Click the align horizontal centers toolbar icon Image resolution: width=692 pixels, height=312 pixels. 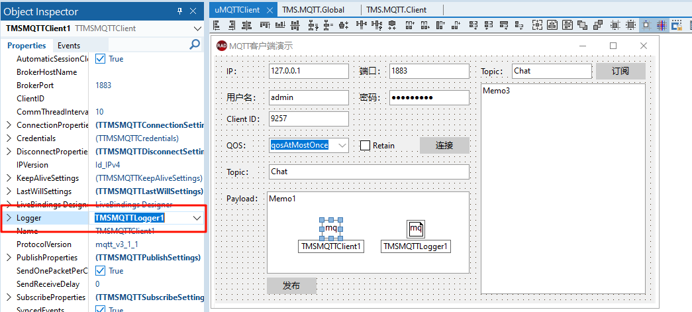tap(246, 25)
